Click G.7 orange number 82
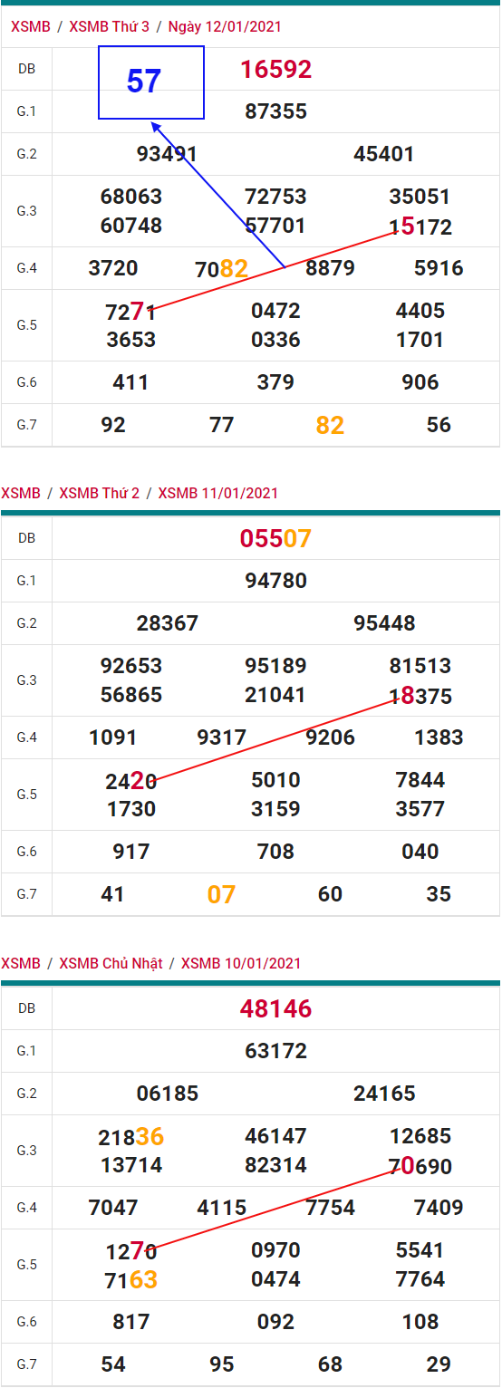The image size is (502, 1388). (x=330, y=425)
